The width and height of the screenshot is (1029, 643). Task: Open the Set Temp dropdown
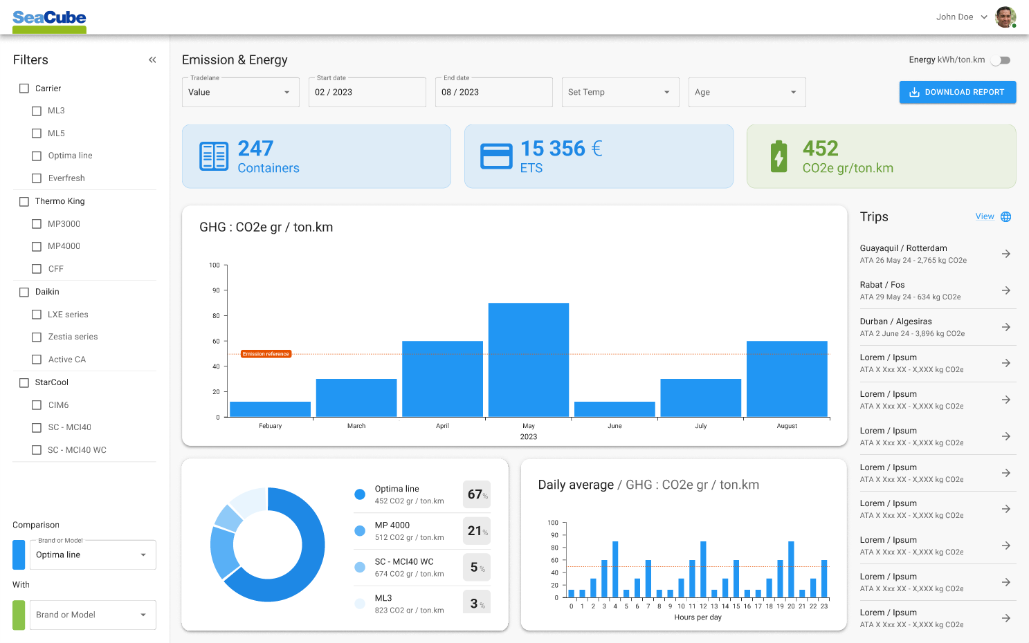click(x=620, y=92)
